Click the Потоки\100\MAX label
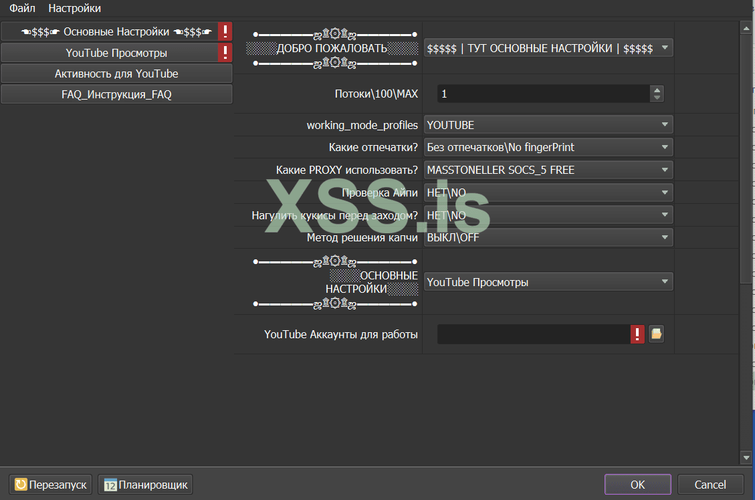 point(376,94)
